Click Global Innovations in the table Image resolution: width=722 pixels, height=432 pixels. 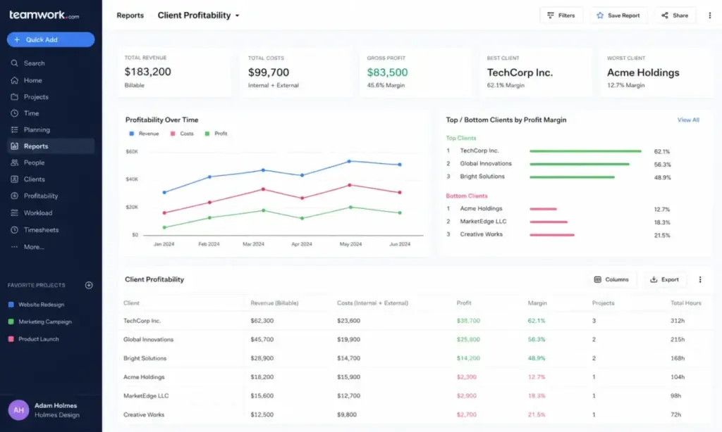pos(148,340)
